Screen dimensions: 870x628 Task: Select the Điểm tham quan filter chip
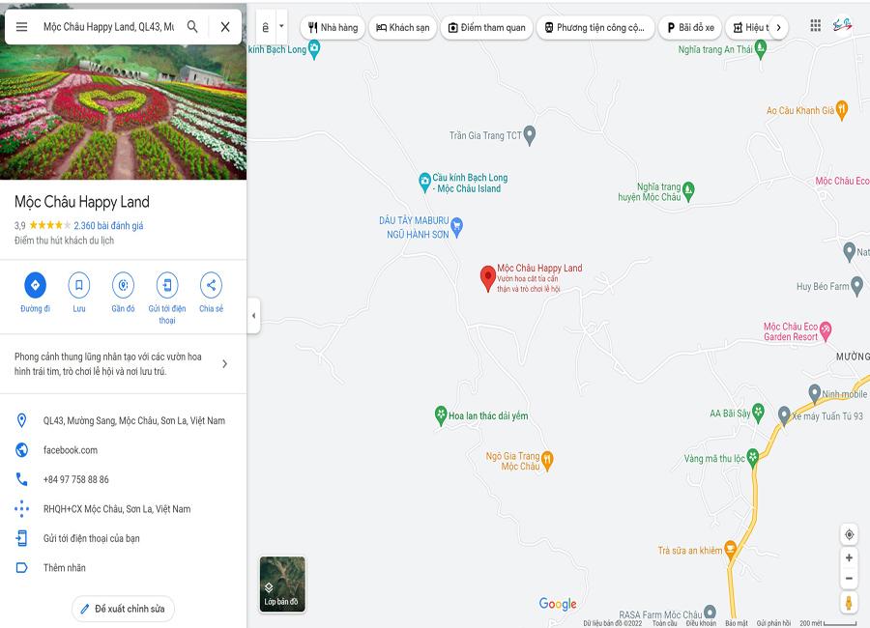(486, 27)
